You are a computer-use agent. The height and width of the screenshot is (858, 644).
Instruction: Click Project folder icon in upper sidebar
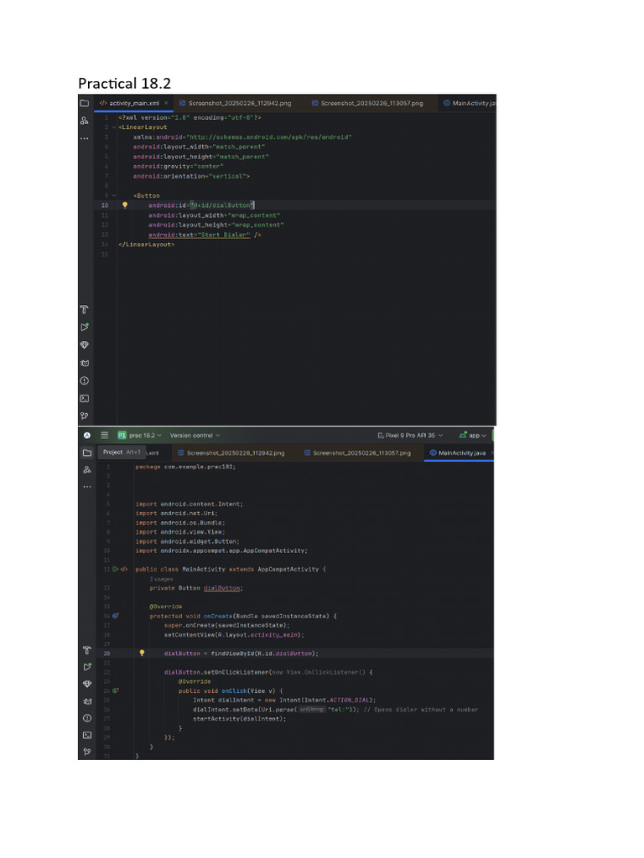tap(84, 103)
